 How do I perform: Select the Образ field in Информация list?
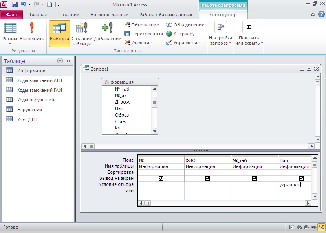(x=122, y=115)
